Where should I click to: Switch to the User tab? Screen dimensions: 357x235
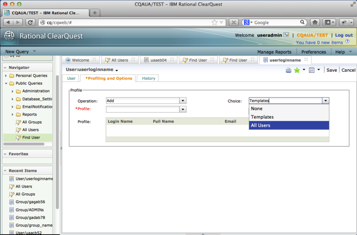coord(71,78)
